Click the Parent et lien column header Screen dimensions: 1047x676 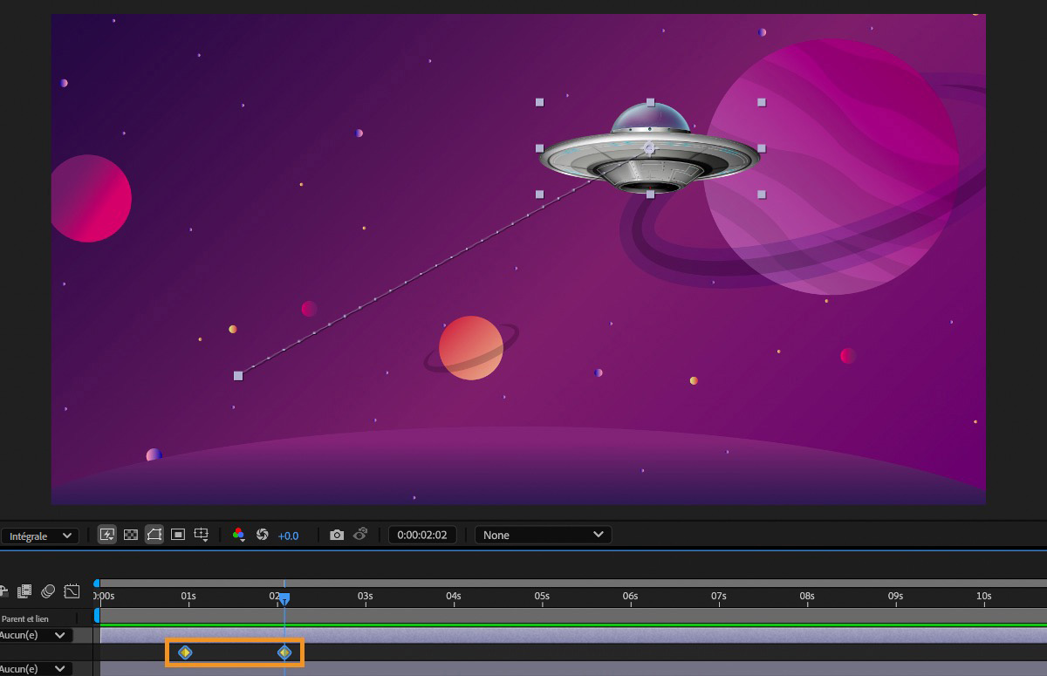[24, 618]
